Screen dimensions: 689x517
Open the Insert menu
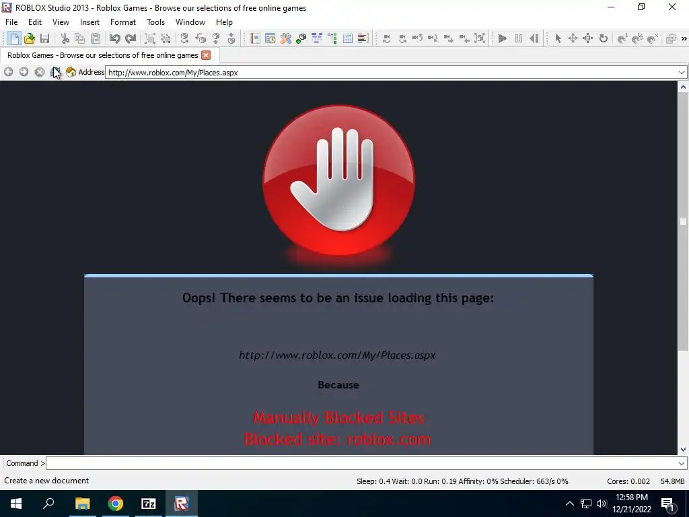click(89, 22)
